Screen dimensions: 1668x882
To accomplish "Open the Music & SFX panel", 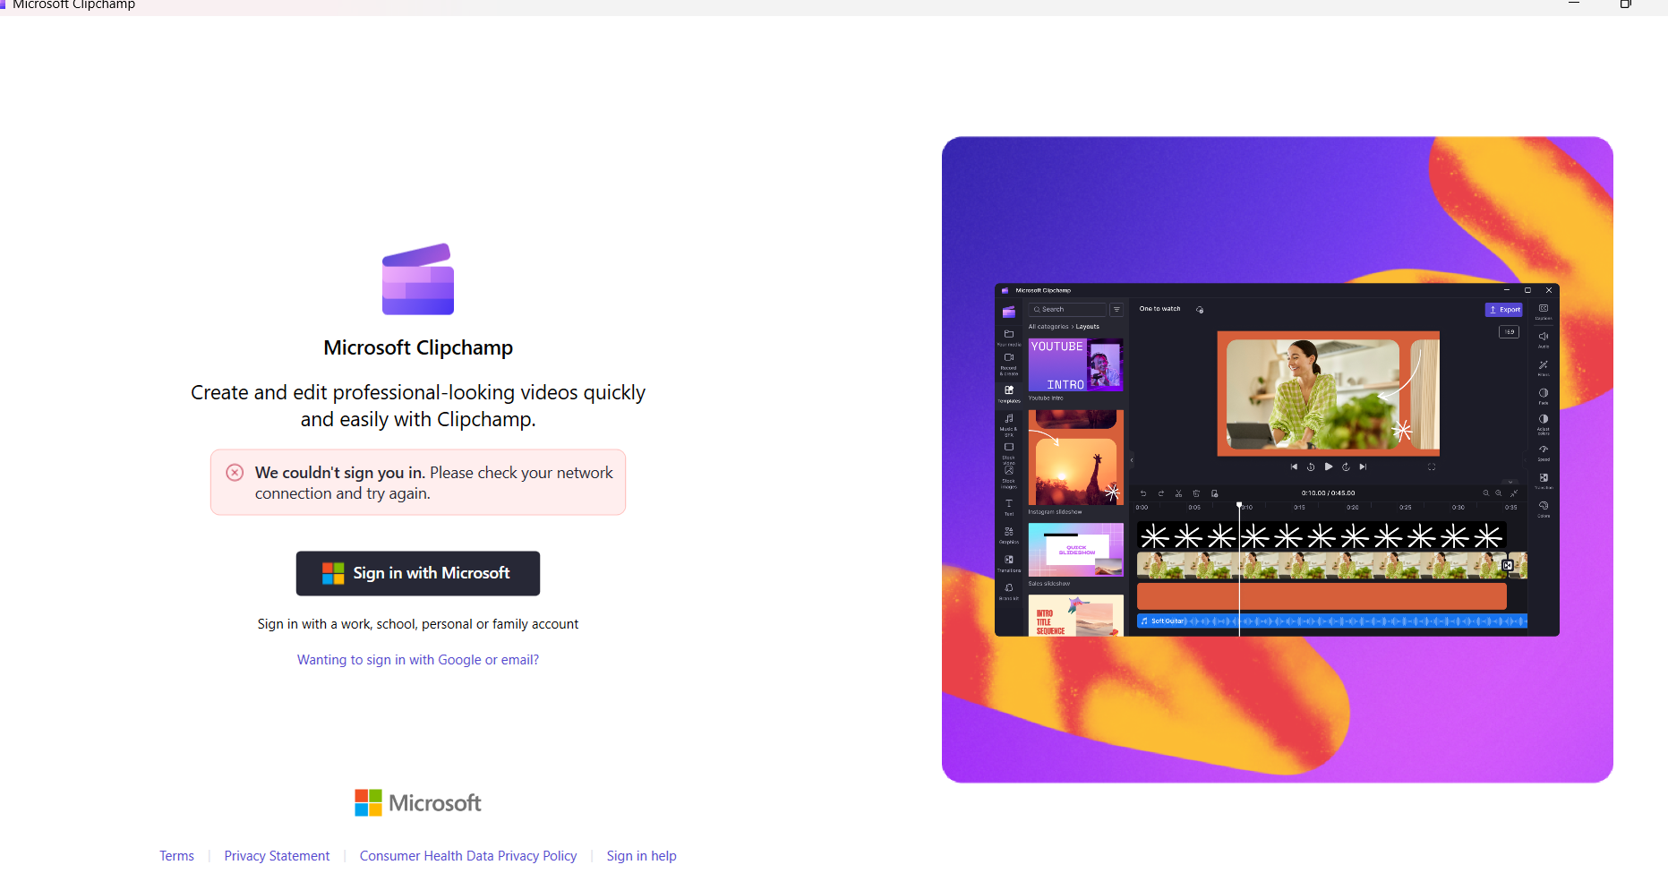I will pos(1008,419).
